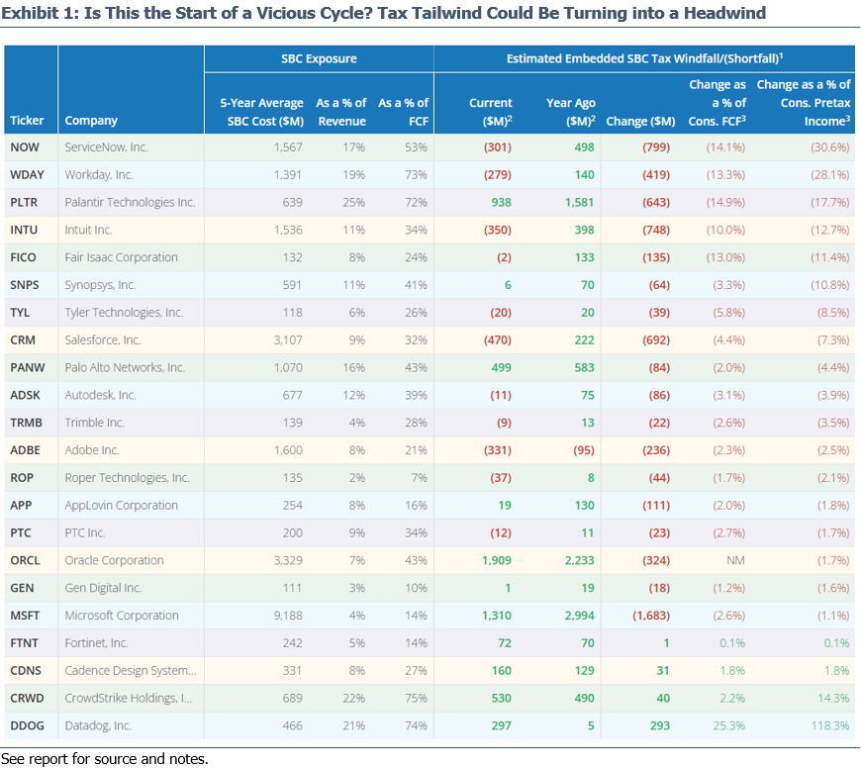Select 'Oracle Corporation' company name

[x=114, y=560]
